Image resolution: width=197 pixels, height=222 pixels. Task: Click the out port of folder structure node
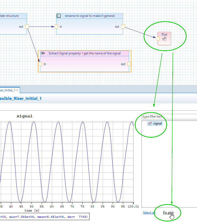[x=27, y=26]
